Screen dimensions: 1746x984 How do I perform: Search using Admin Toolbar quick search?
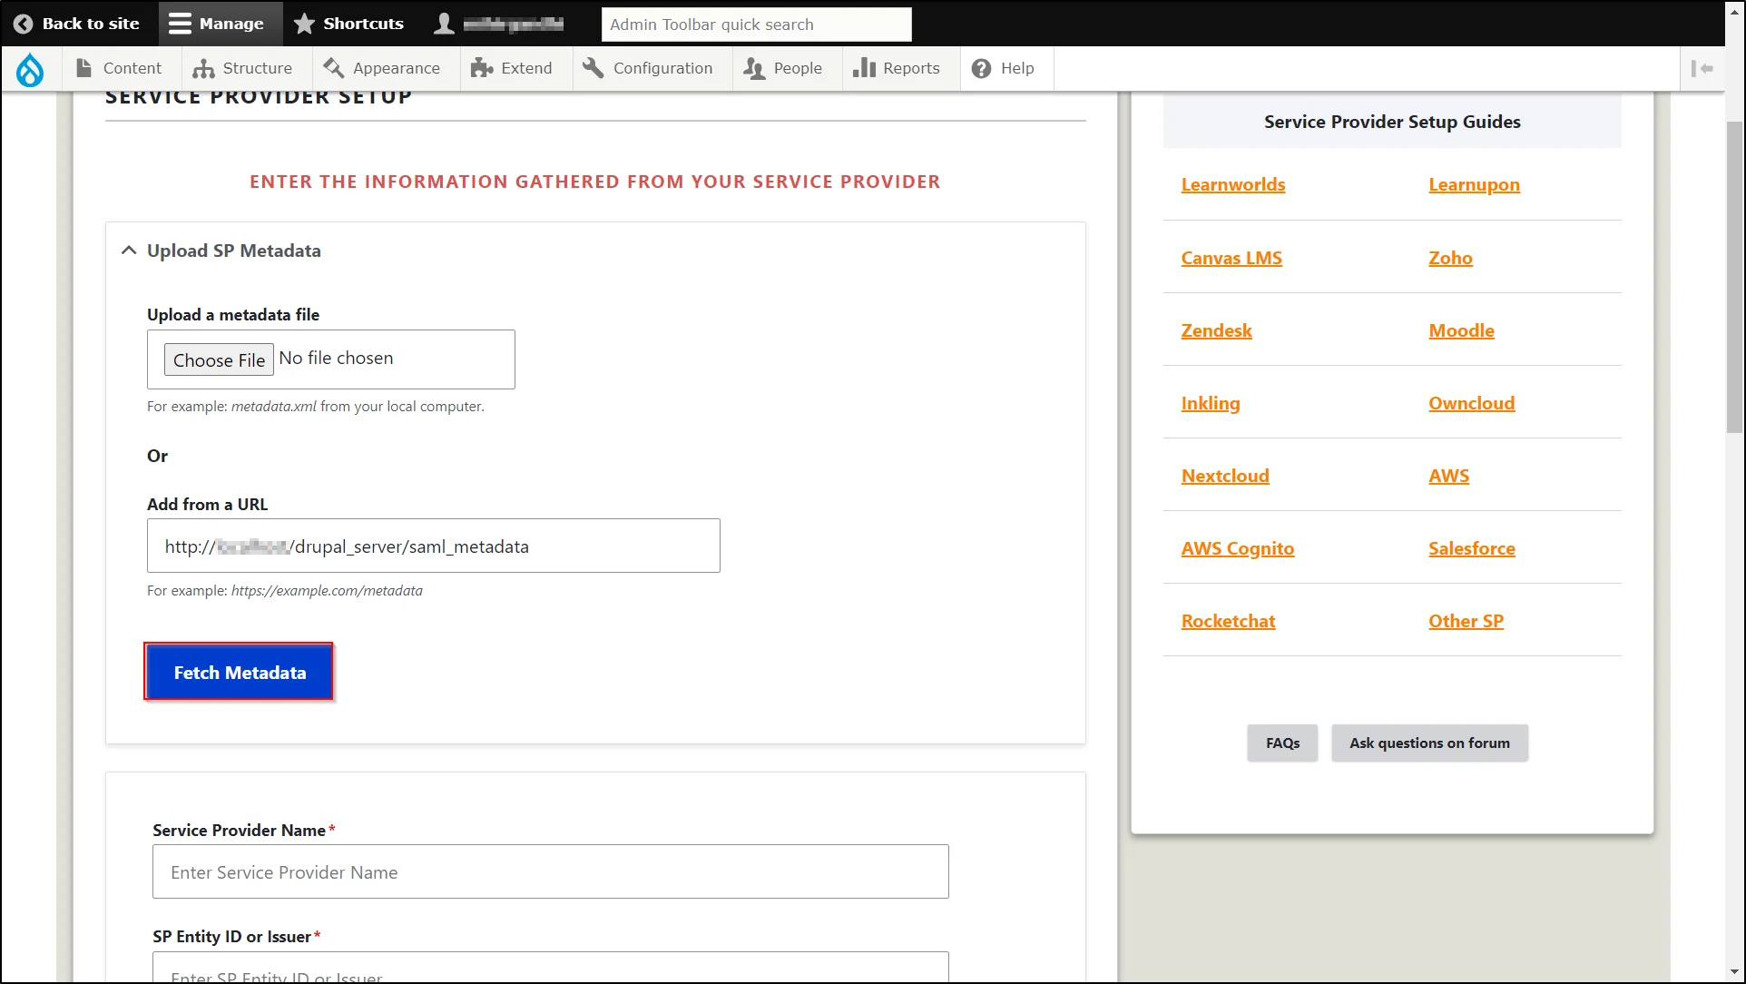click(x=757, y=23)
